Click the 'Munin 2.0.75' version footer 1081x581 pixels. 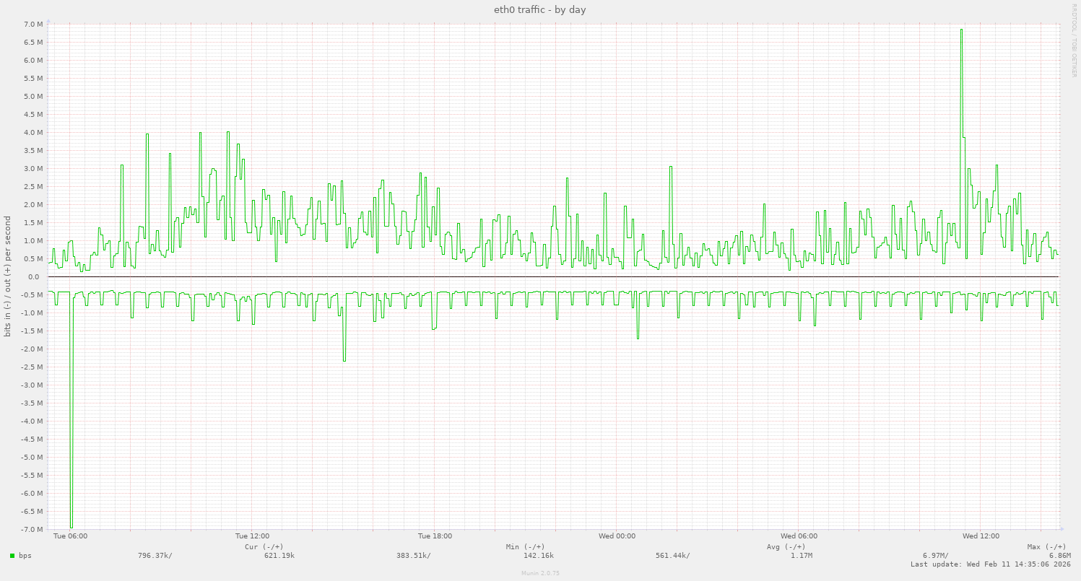pos(540,573)
